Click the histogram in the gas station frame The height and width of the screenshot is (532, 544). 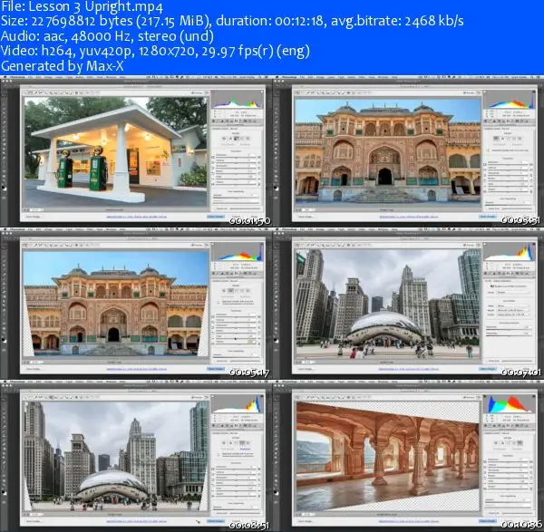coord(238,100)
